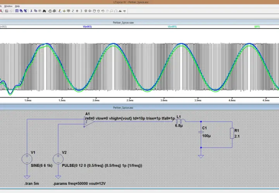Activate the Peltier_Spice.asc schematic pane title
The height and width of the screenshot is (193, 279).
123,108
